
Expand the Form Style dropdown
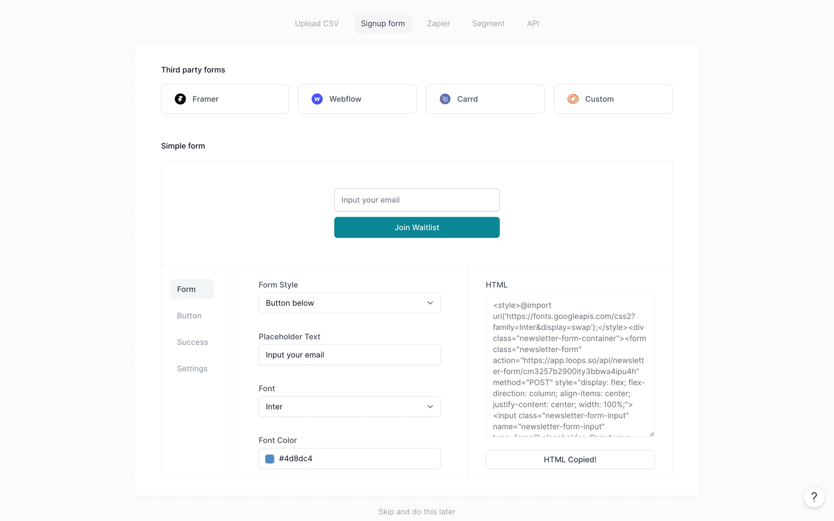tap(350, 303)
